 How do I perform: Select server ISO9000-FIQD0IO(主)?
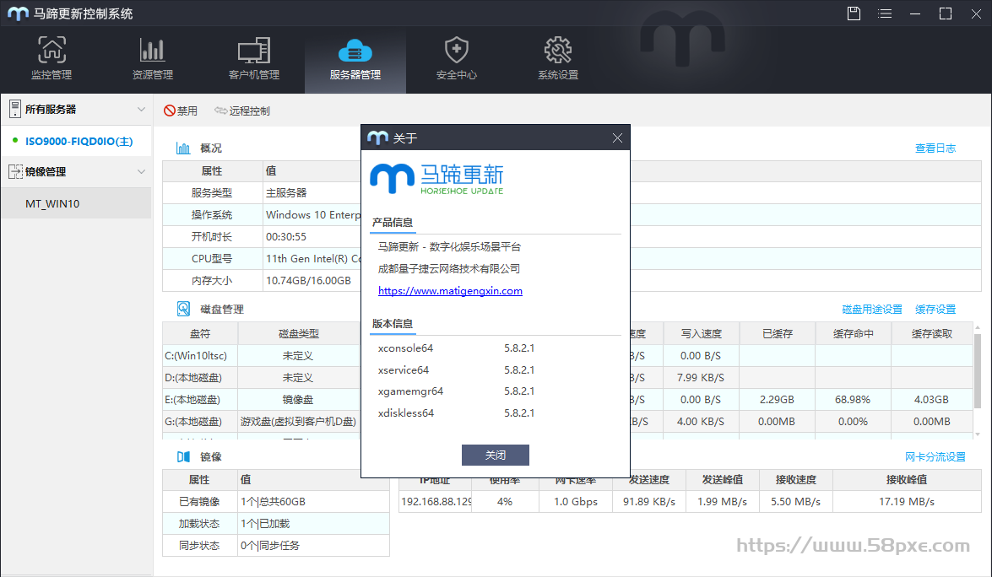(77, 141)
